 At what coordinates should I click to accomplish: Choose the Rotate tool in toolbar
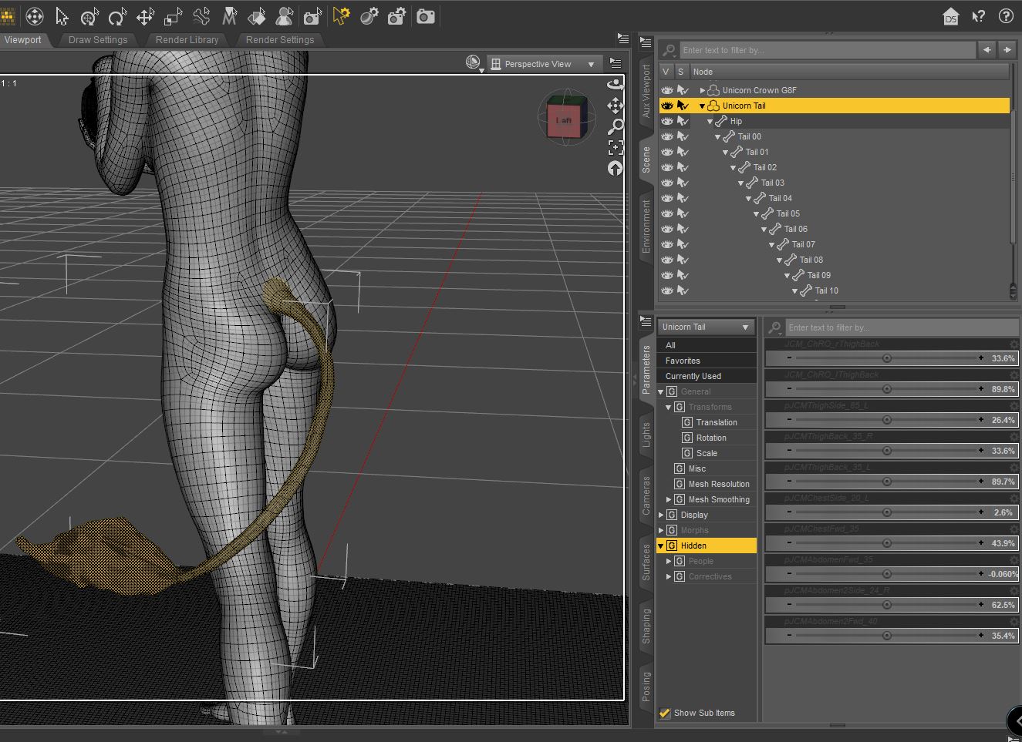click(118, 16)
